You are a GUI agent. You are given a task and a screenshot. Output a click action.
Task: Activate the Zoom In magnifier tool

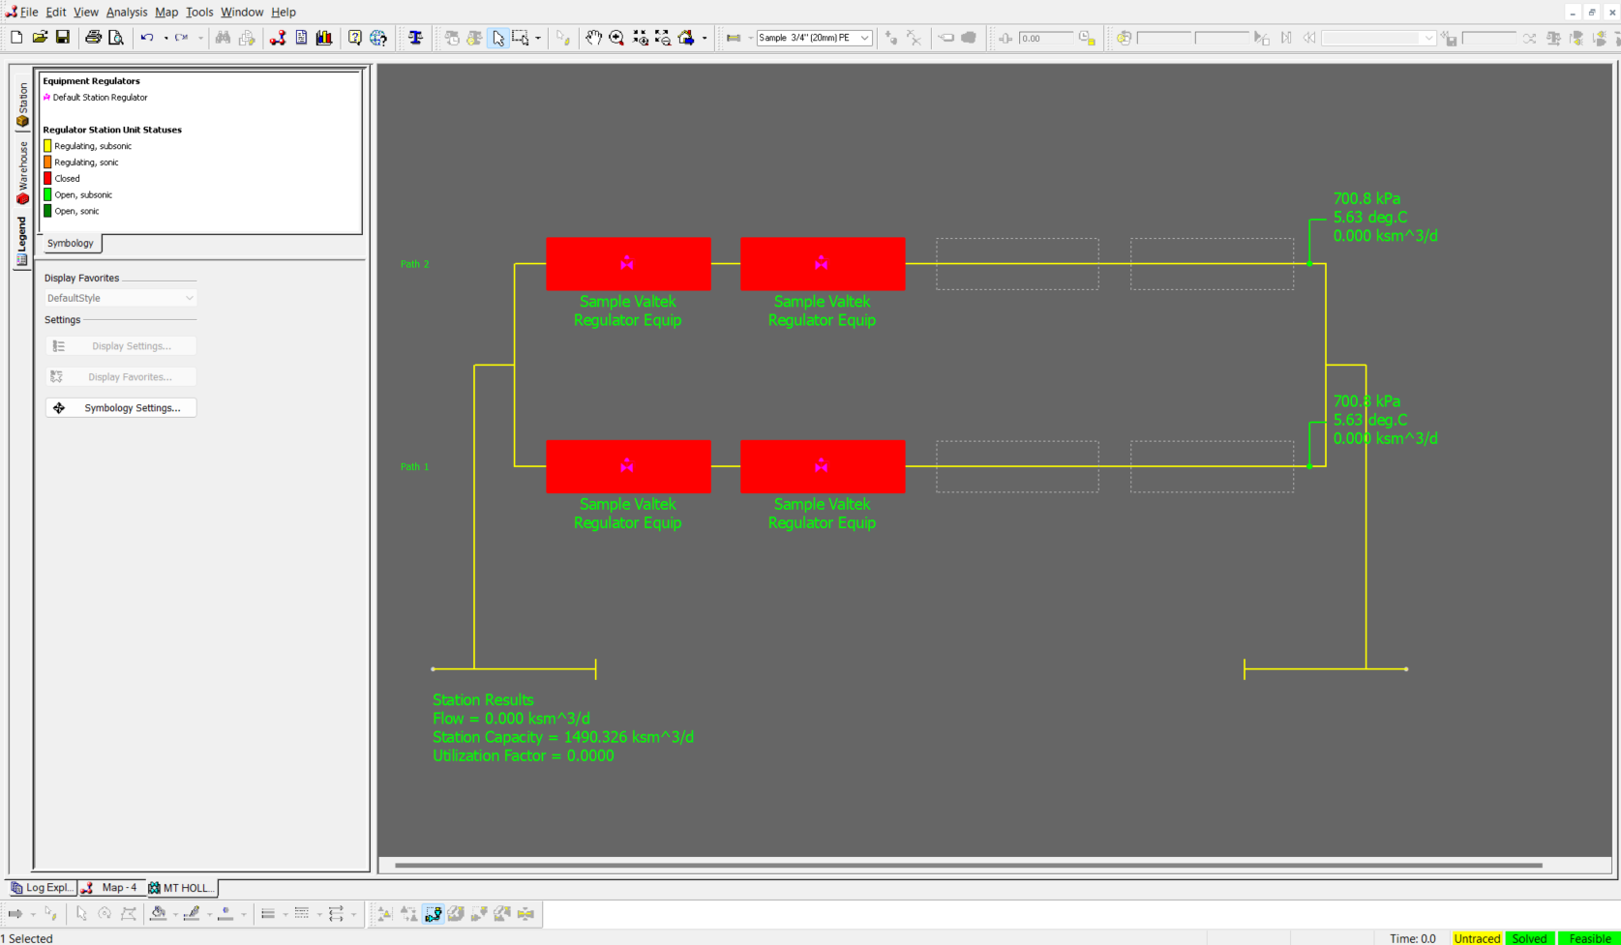pos(616,38)
